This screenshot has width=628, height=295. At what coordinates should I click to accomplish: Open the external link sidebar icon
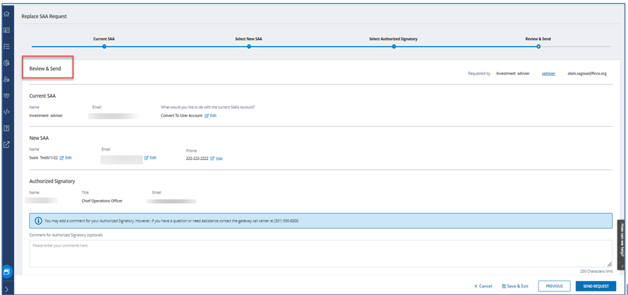(7, 144)
